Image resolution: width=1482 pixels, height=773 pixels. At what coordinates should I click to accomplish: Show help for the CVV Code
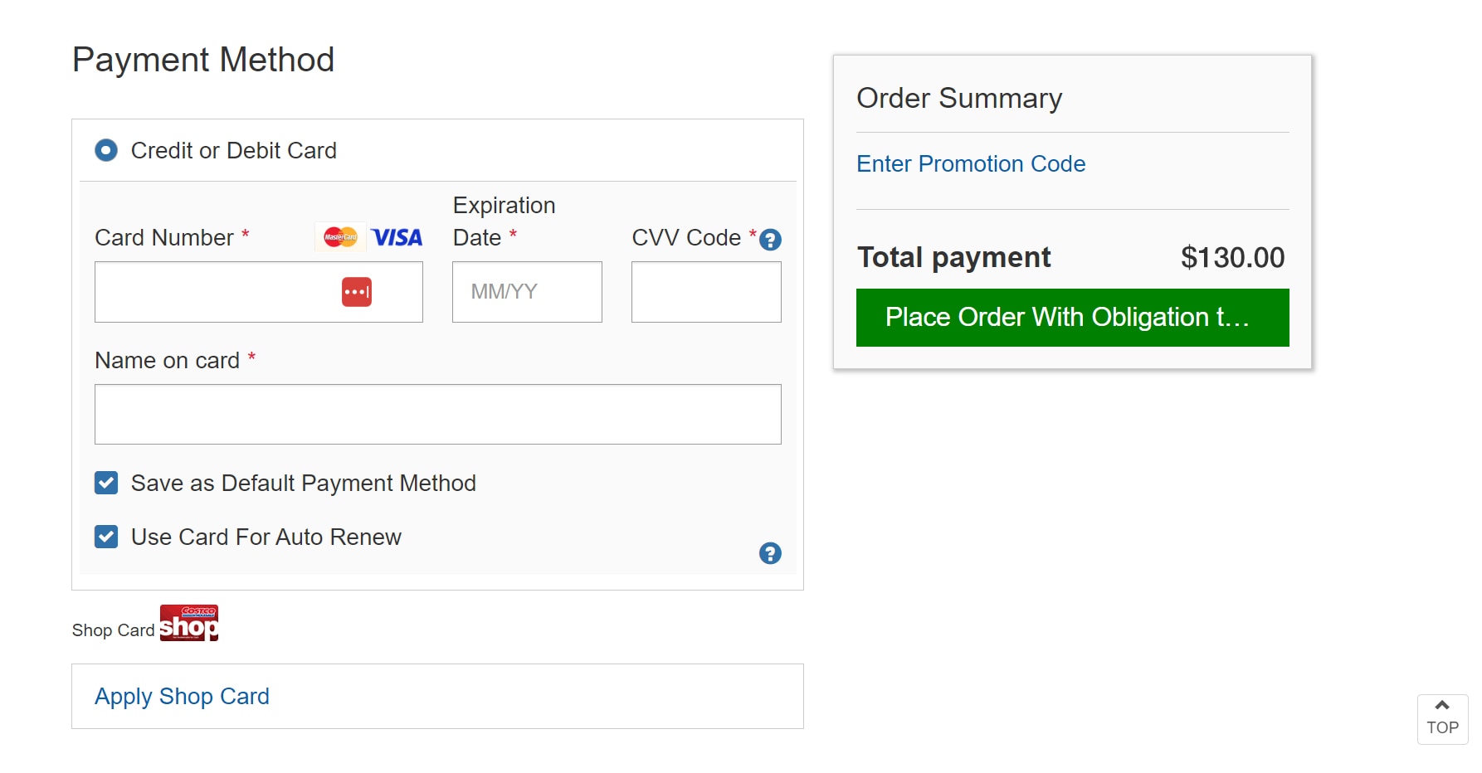tap(770, 240)
